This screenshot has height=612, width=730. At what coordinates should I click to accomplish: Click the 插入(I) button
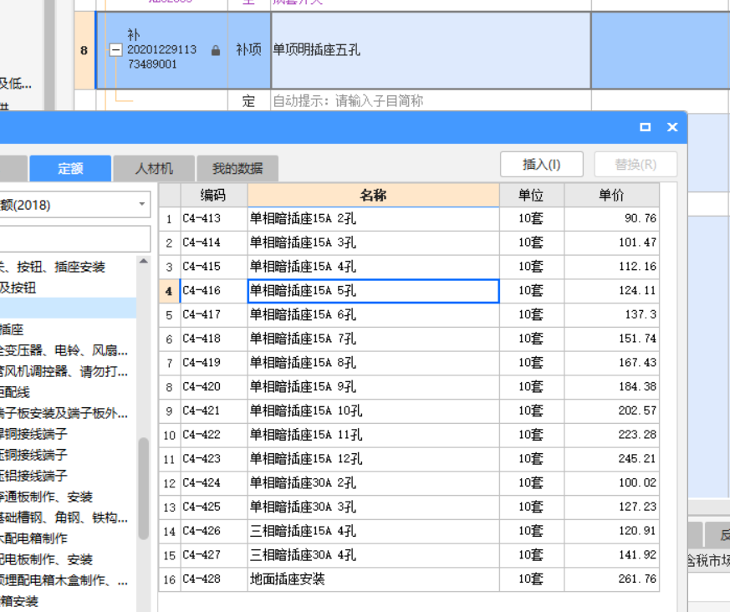click(x=542, y=164)
